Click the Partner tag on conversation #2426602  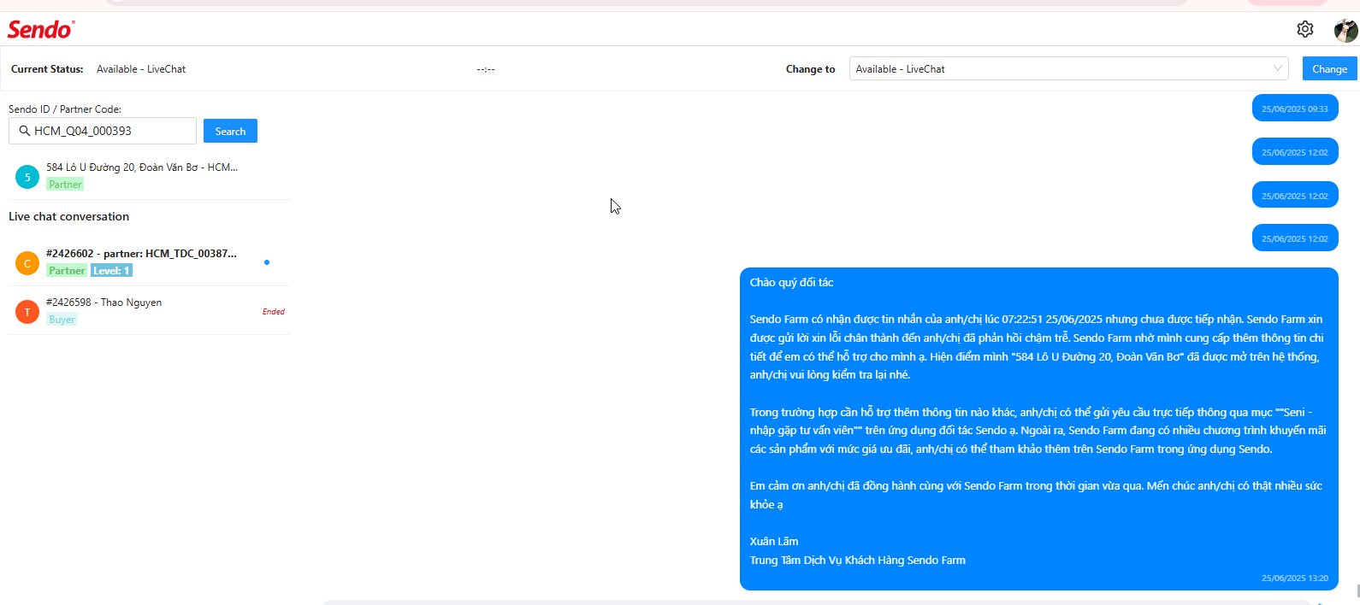[x=67, y=271]
